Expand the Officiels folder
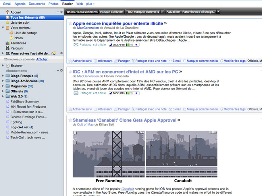 pos(3,91)
